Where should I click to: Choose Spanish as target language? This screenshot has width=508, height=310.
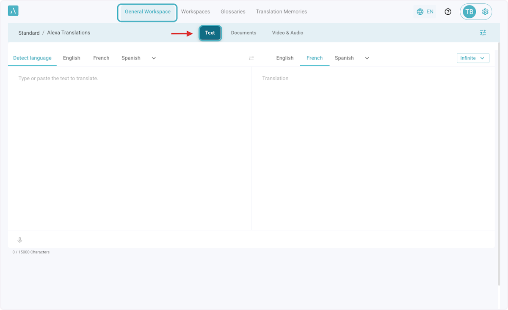point(344,58)
